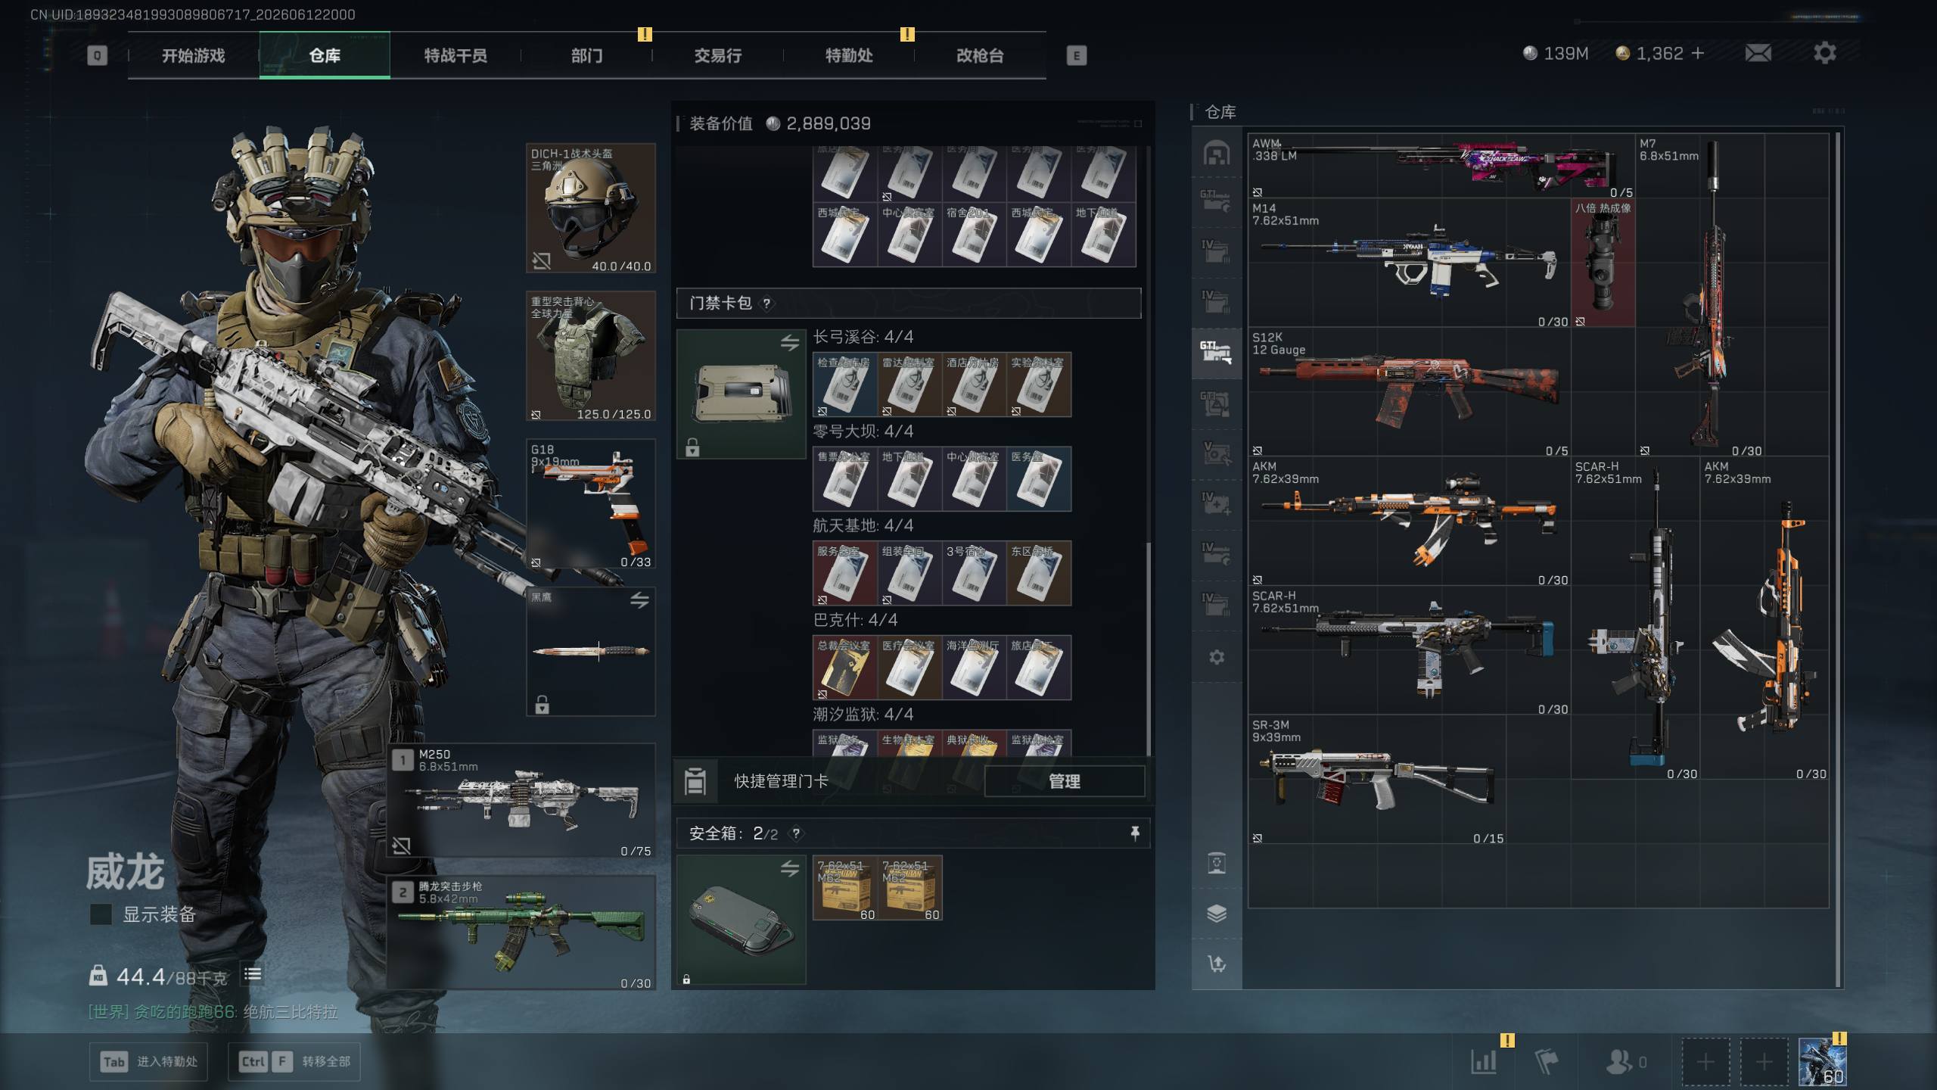
Task: Click the cabinet icon above the layers icon
Action: (x=1217, y=863)
